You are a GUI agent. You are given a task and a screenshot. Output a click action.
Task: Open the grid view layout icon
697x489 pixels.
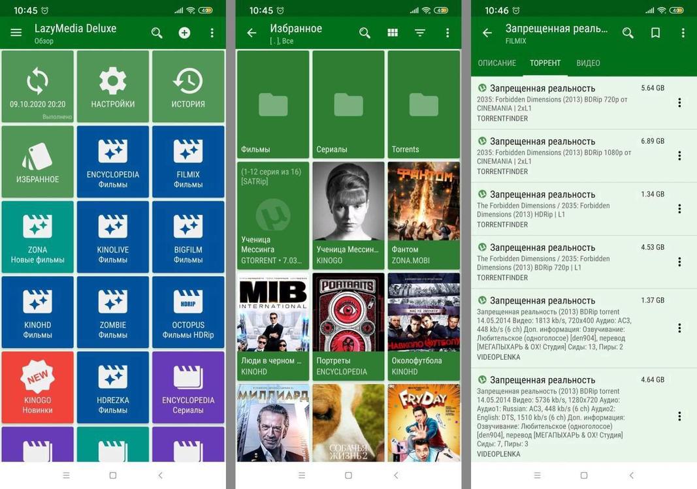click(x=392, y=31)
